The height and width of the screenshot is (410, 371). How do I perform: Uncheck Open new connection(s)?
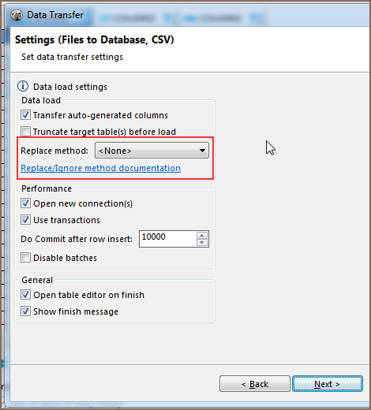point(25,203)
